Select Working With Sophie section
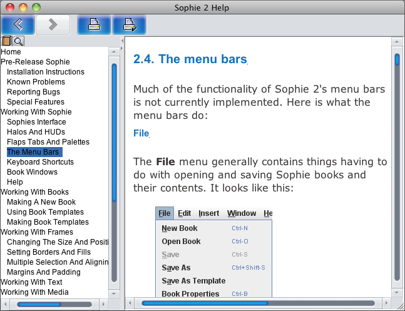This screenshot has width=405, height=311. pos(36,112)
